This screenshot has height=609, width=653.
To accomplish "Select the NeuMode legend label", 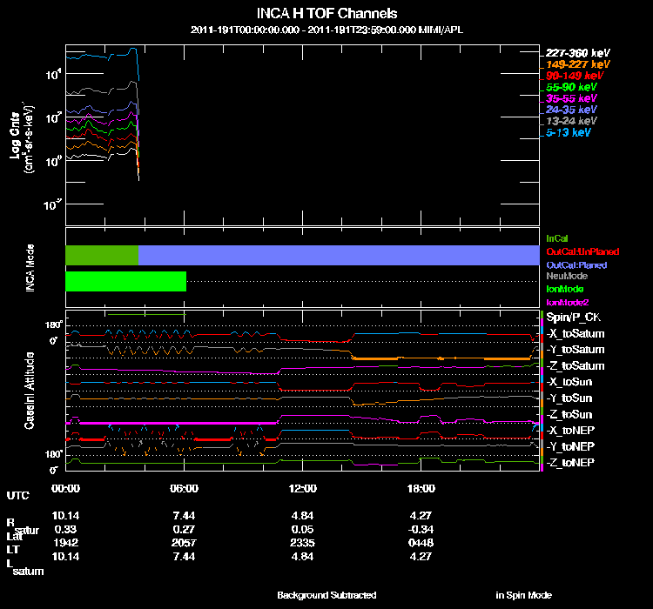I will click(x=567, y=276).
